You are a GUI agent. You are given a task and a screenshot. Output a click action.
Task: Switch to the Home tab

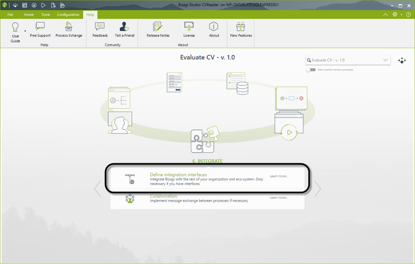[x=29, y=15]
